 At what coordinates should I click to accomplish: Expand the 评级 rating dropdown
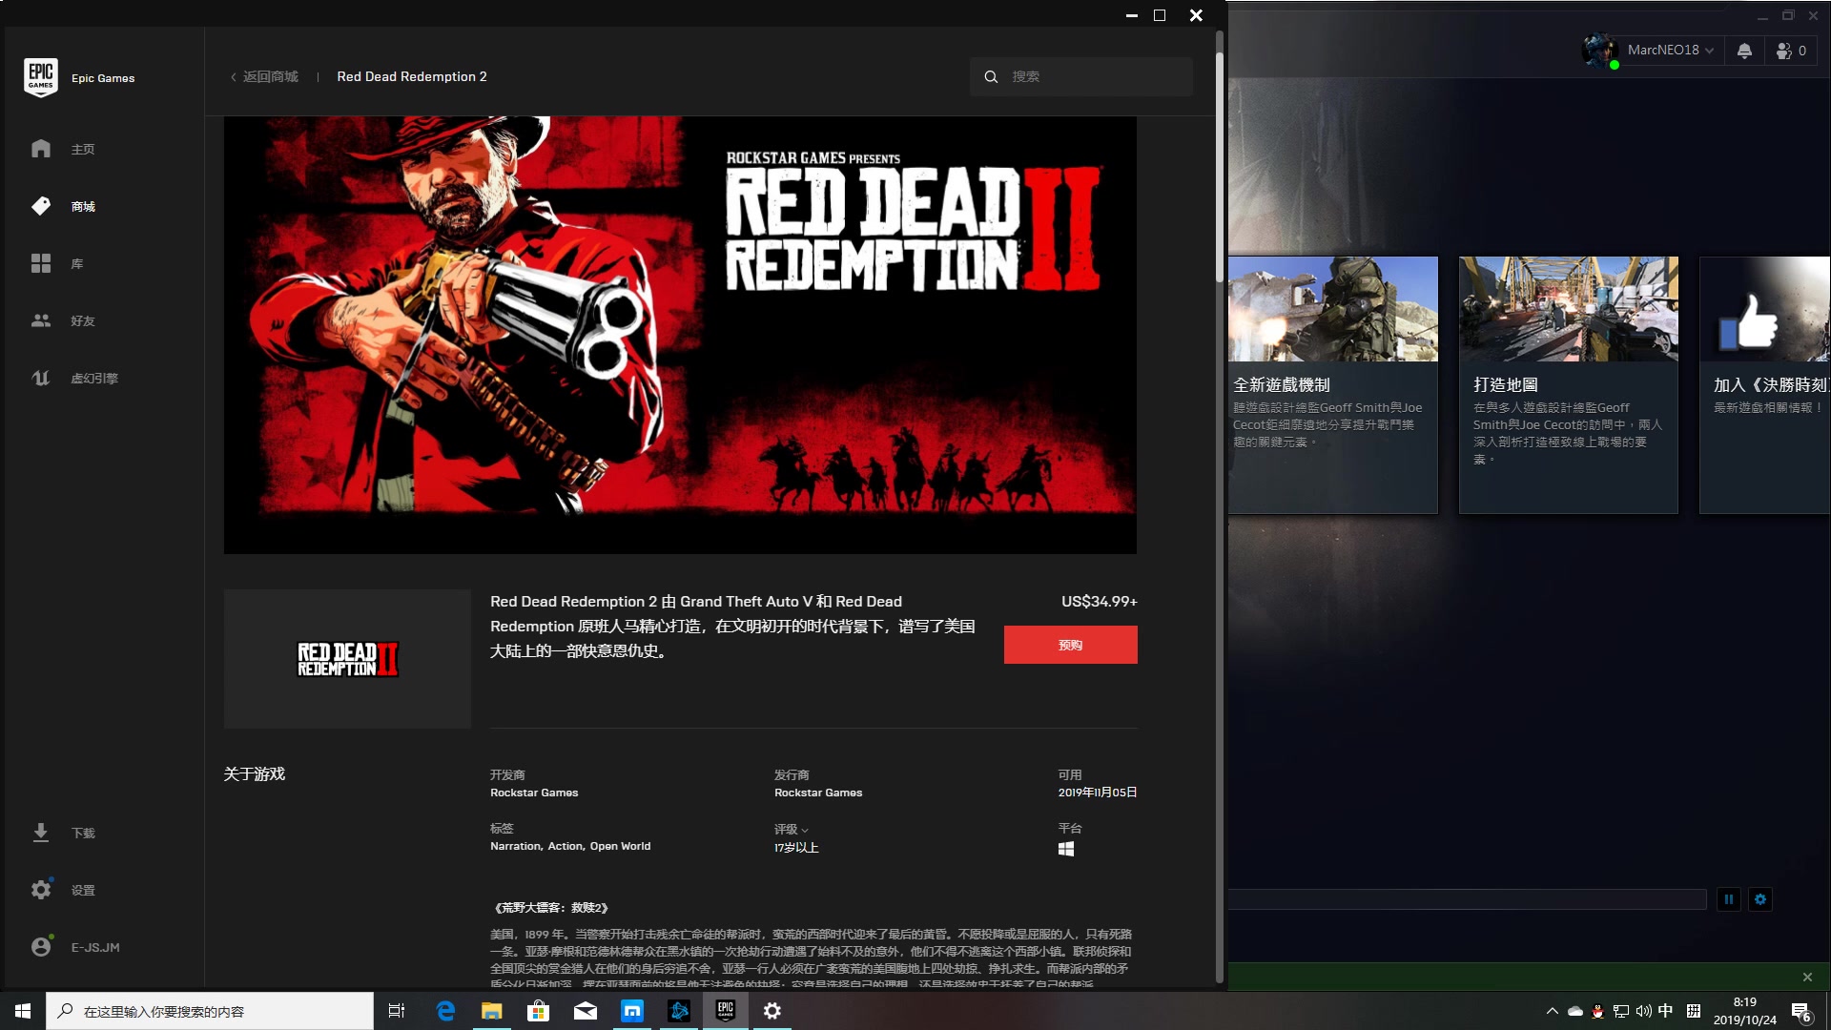click(792, 829)
